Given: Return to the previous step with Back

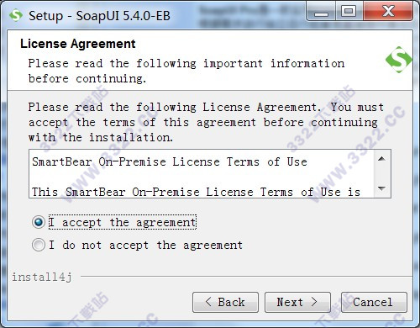Looking at the screenshot, I should (x=225, y=302).
